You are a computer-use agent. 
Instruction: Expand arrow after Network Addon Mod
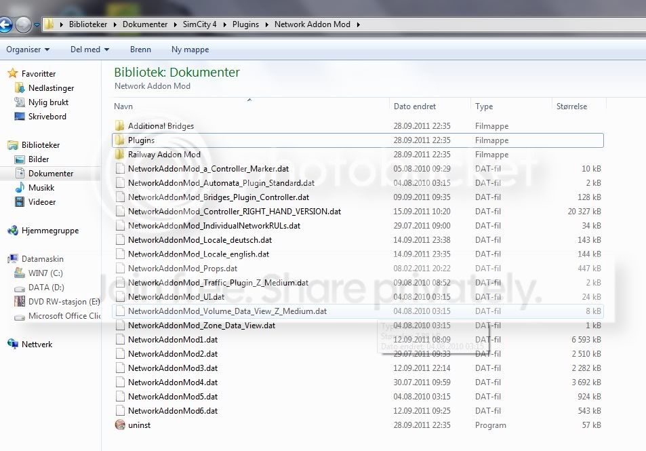[358, 24]
